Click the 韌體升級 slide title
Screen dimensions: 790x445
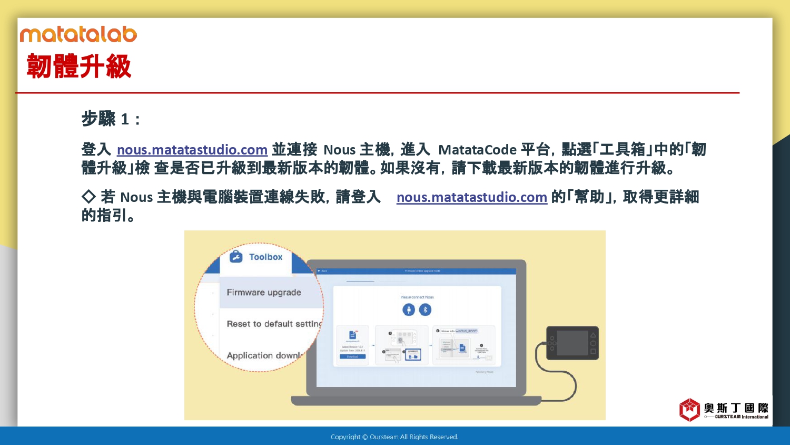[79, 66]
